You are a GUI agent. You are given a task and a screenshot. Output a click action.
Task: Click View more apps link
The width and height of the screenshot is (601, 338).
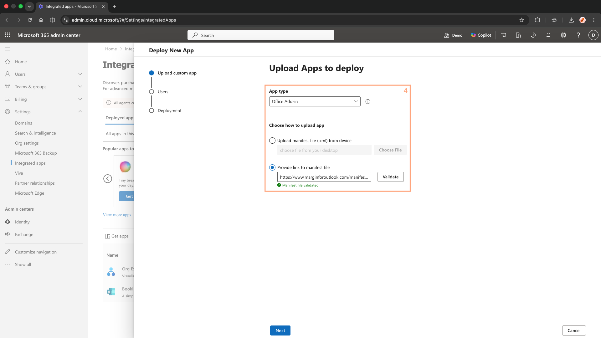click(117, 215)
